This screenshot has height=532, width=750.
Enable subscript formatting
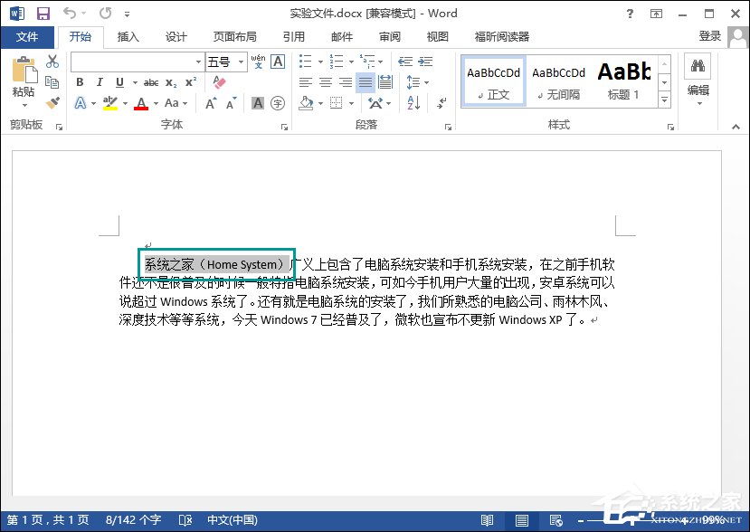click(171, 83)
